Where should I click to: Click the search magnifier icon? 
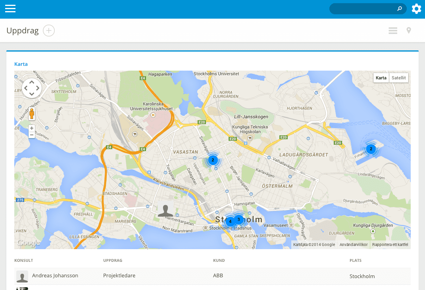click(400, 9)
